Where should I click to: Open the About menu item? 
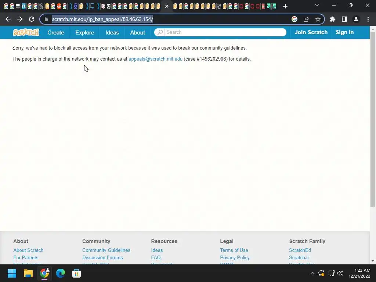tap(137, 32)
